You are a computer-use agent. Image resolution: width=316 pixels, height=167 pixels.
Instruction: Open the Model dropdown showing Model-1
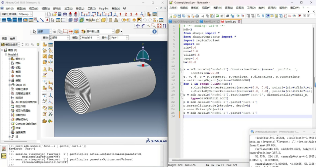coord(98,37)
